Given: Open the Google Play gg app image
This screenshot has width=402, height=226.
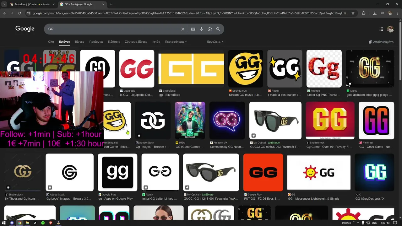Looking at the screenshot, I should [x=117, y=172].
